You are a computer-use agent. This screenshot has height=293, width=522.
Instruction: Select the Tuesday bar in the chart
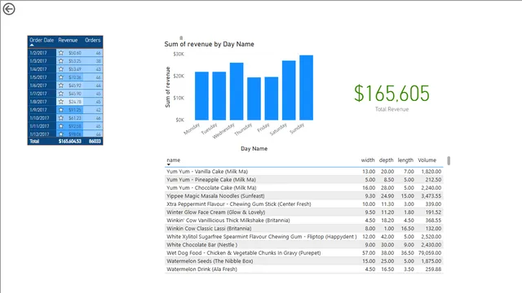point(219,96)
